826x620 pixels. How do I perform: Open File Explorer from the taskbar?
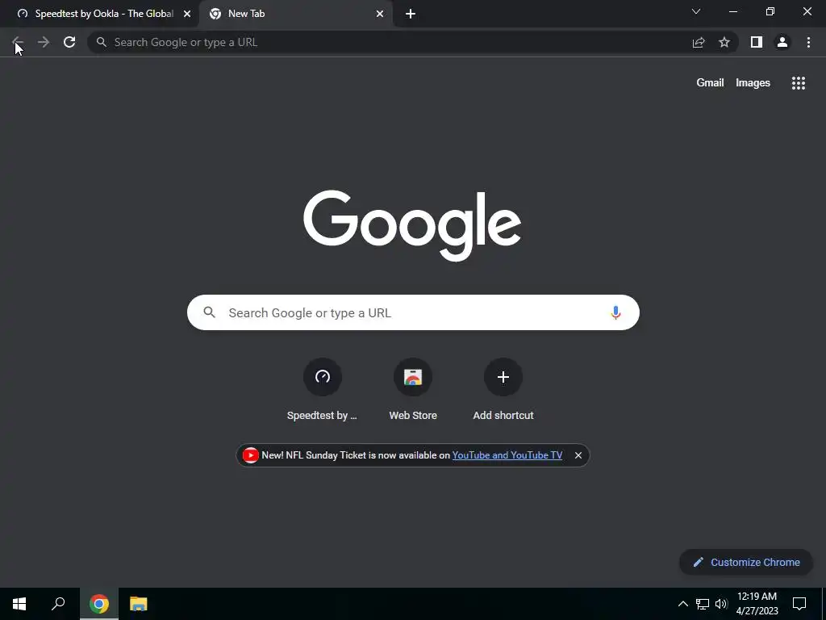click(139, 604)
